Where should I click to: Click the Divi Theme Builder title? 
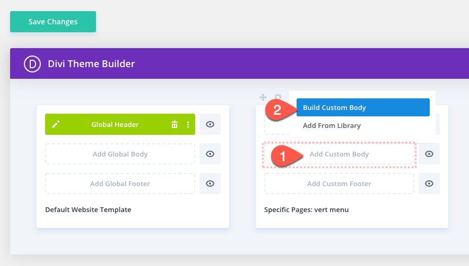pos(91,64)
